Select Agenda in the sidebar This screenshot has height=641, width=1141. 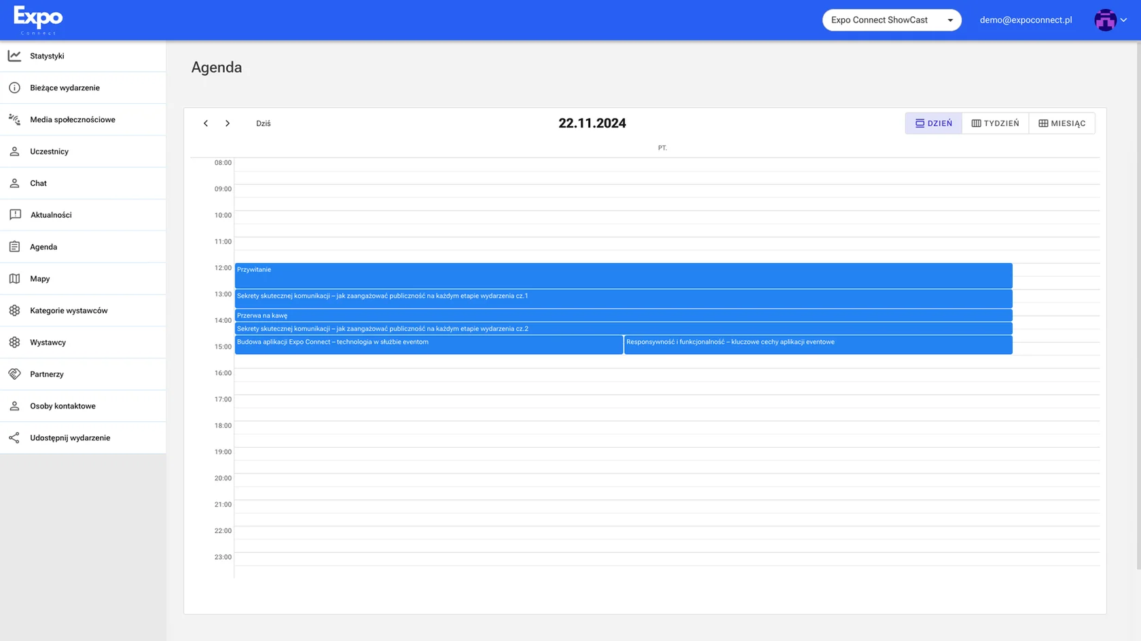point(83,247)
